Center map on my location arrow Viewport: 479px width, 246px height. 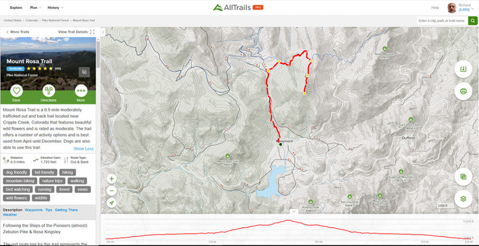tap(112, 203)
